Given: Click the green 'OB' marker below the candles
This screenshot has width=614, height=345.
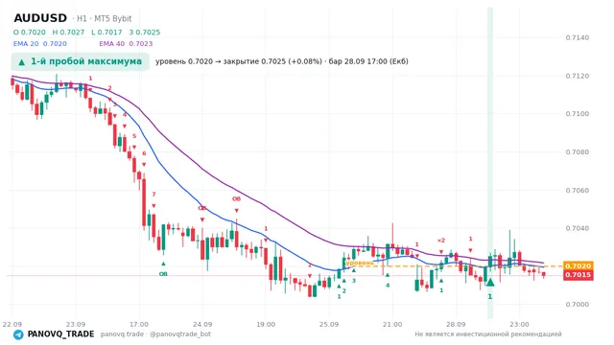Looking at the screenshot, I should click(163, 274).
